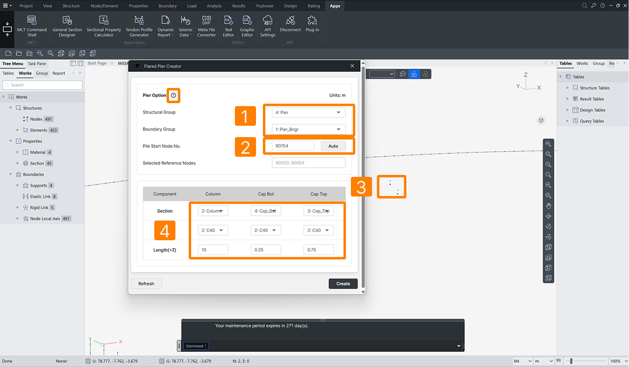Viewport: 629px width, 367px height.
Task: Expand Structure Tables in right panel
Action: coord(568,88)
